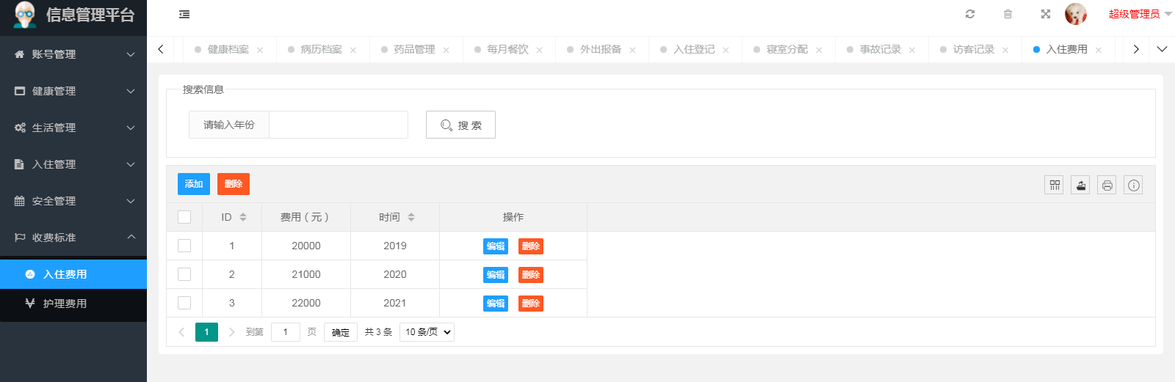Close the 健康档案 tab
Viewport: 1175px width, 382px height.
[260, 50]
